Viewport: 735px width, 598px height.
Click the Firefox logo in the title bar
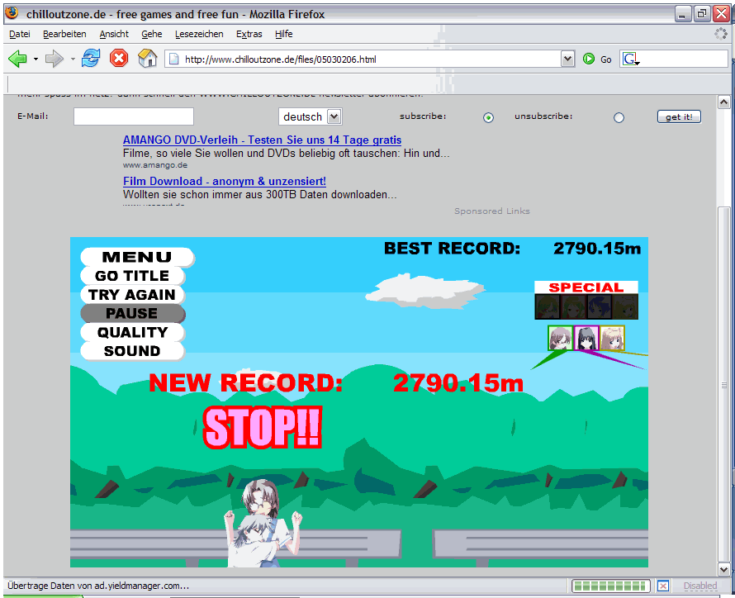tap(12, 12)
